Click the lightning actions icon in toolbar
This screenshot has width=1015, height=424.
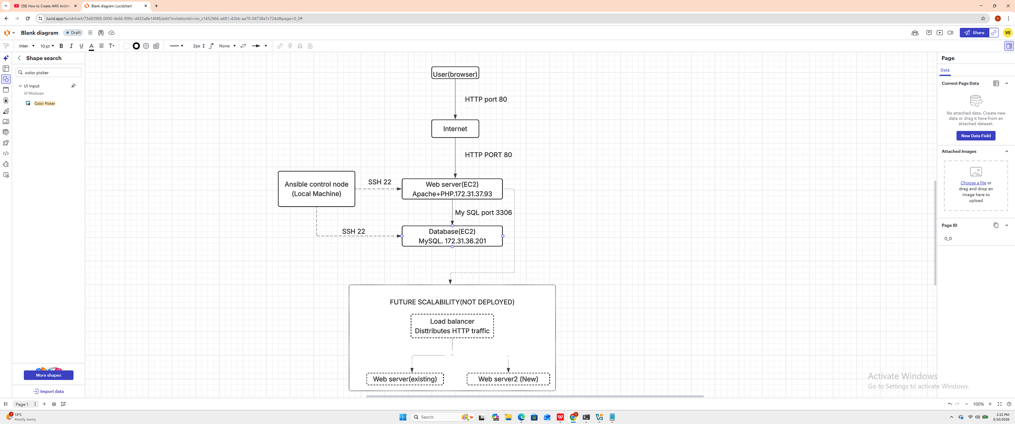(290, 46)
